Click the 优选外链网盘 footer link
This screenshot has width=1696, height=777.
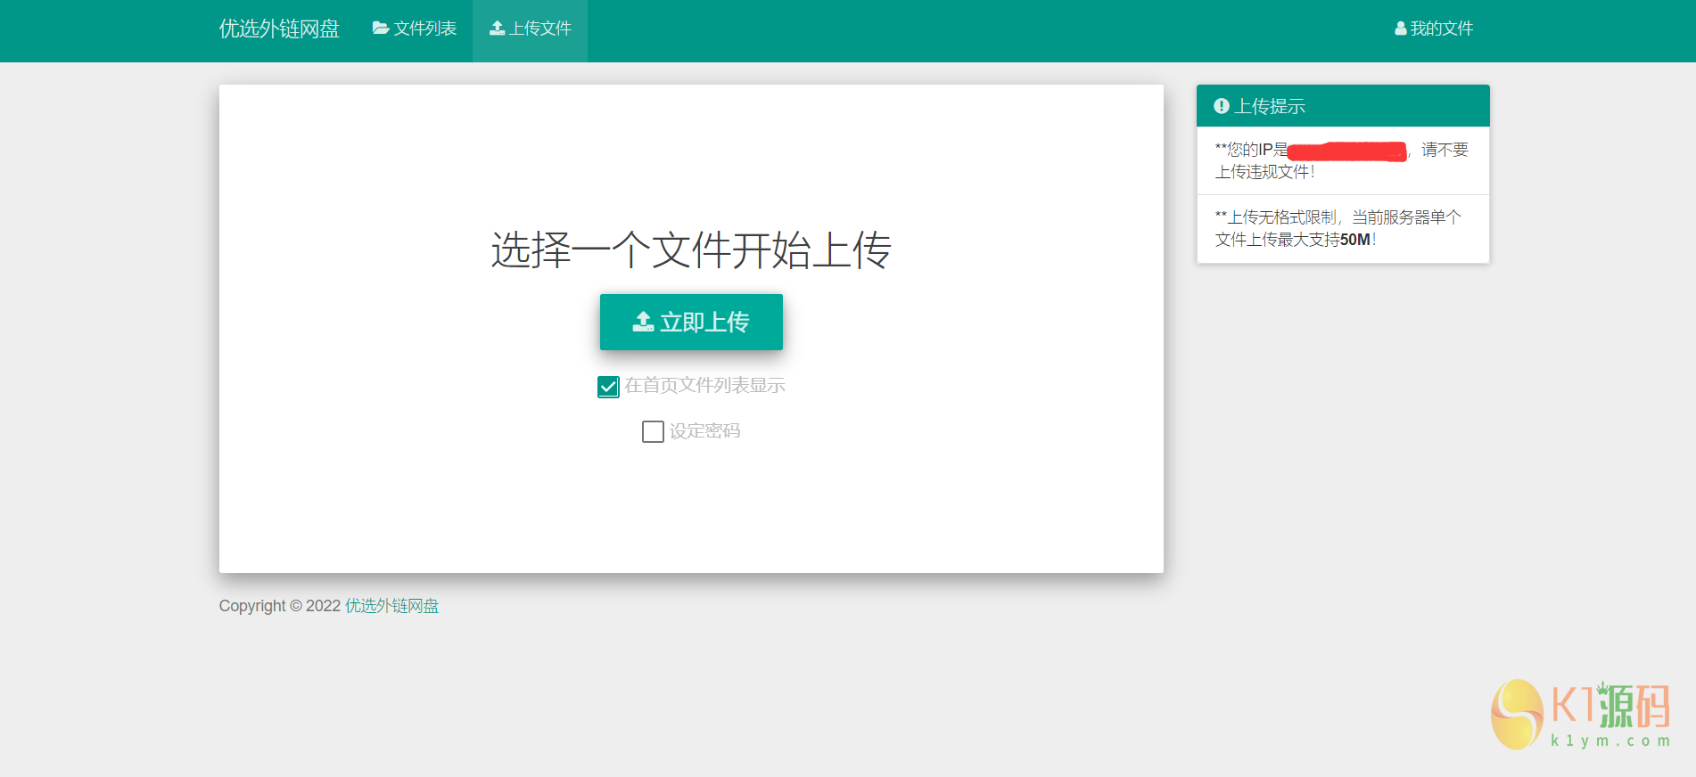point(391,606)
